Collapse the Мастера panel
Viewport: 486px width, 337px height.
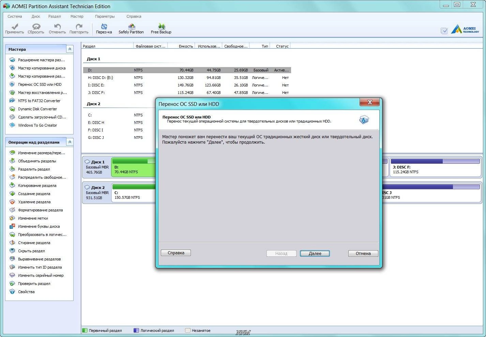pyautogui.click(x=70, y=49)
